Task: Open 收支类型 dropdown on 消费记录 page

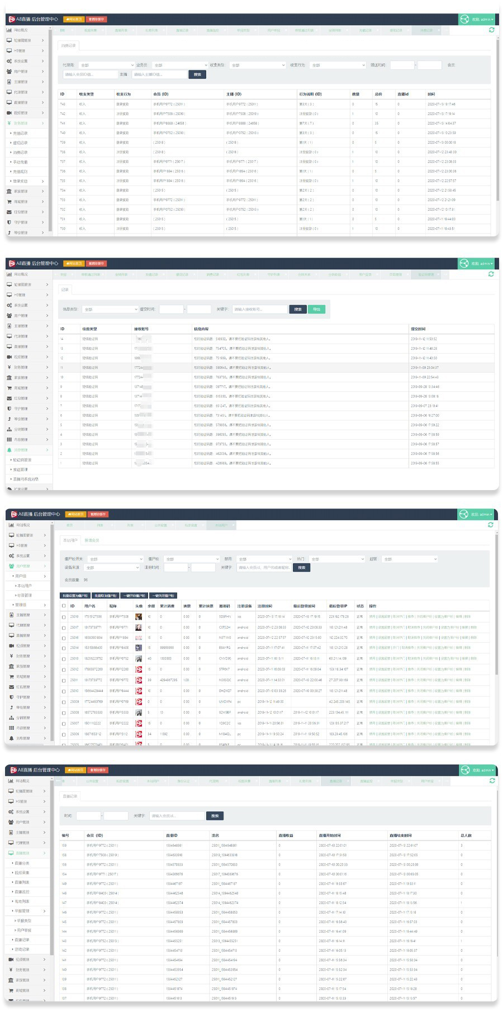Action: pos(258,65)
